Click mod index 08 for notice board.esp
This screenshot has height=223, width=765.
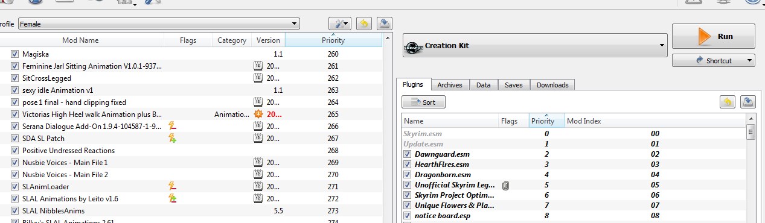(655, 216)
